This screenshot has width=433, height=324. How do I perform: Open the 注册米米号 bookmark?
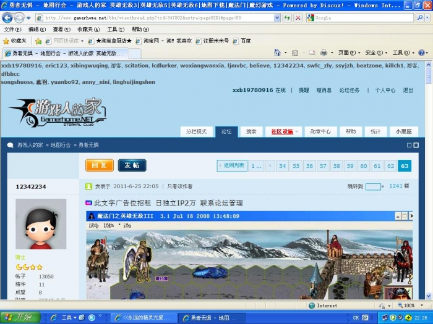click(212, 41)
